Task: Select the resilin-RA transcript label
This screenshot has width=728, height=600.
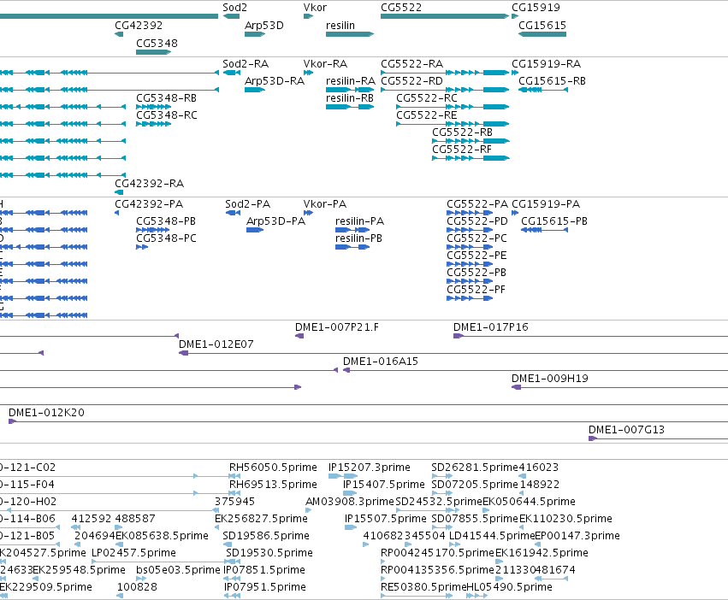Action: coord(350,80)
